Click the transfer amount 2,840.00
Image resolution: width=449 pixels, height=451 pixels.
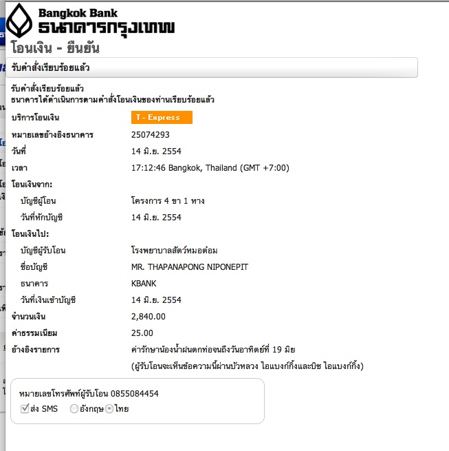(149, 317)
